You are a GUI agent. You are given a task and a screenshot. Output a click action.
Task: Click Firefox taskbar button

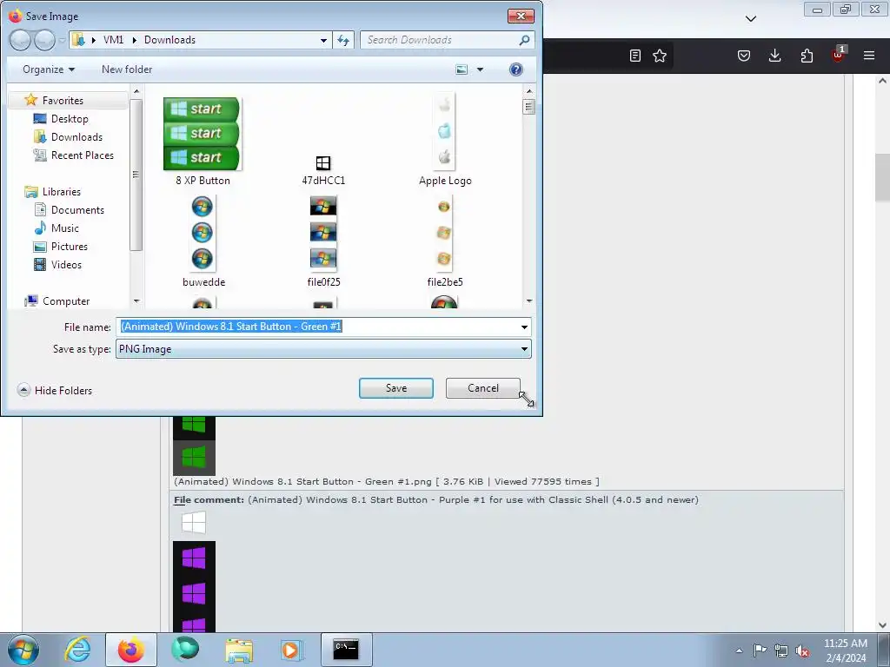131,650
